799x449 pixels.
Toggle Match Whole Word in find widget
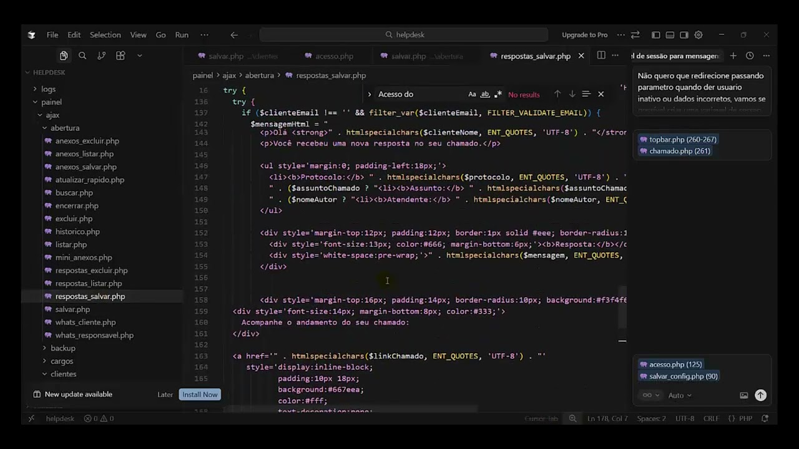[x=485, y=94]
